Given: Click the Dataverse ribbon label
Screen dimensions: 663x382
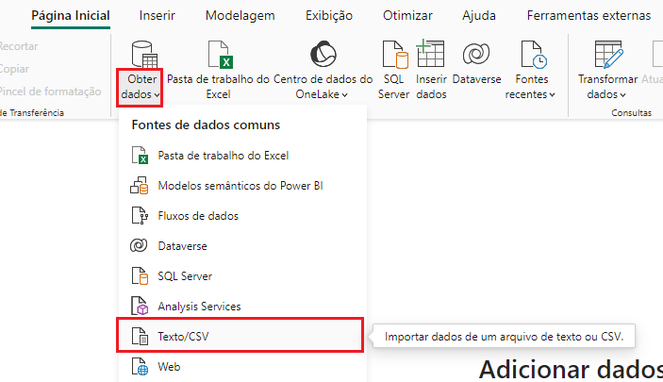Looking at the screenshot, I should pos(476,79).
